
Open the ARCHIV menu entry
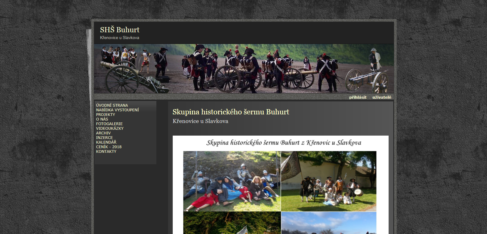[103, 133]
